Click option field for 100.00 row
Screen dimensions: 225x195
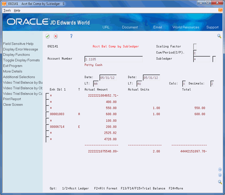click(x=47, y=121)
